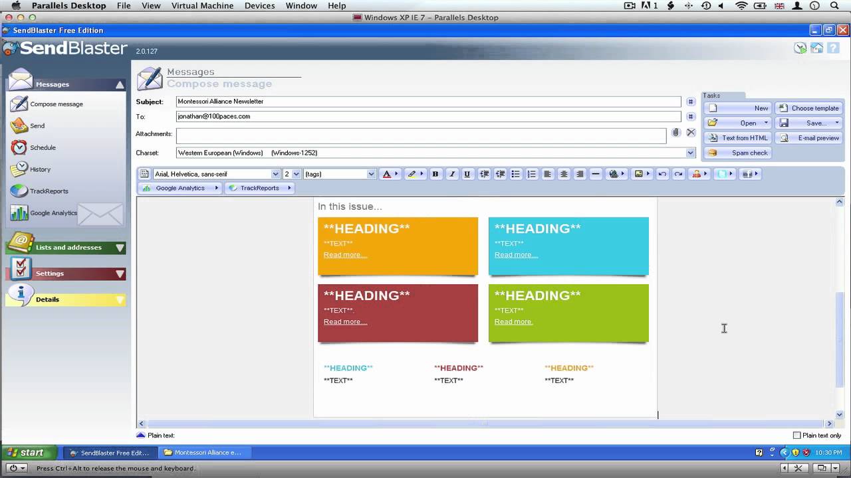Screen dimensions: 851x478
Task: Collapse the Messages panel
Action: pos(120,84)
